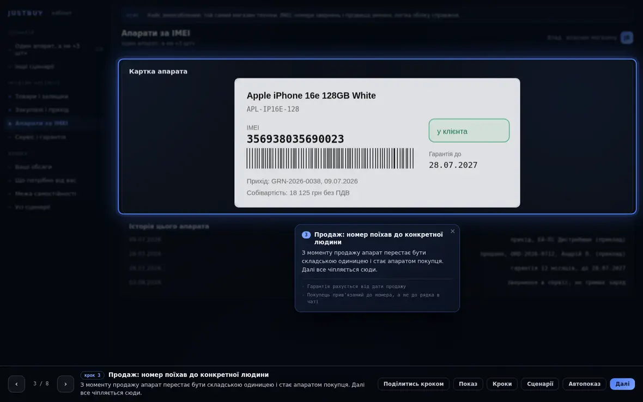Click the JUSTBUY logo in sidebar
The image size is (643, 402).
25,13
